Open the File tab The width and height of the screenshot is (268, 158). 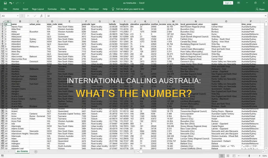[x=5, y=9]
